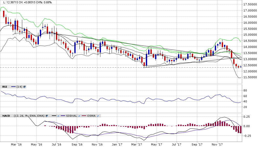Click the 17.50000 price axis label

250,4
